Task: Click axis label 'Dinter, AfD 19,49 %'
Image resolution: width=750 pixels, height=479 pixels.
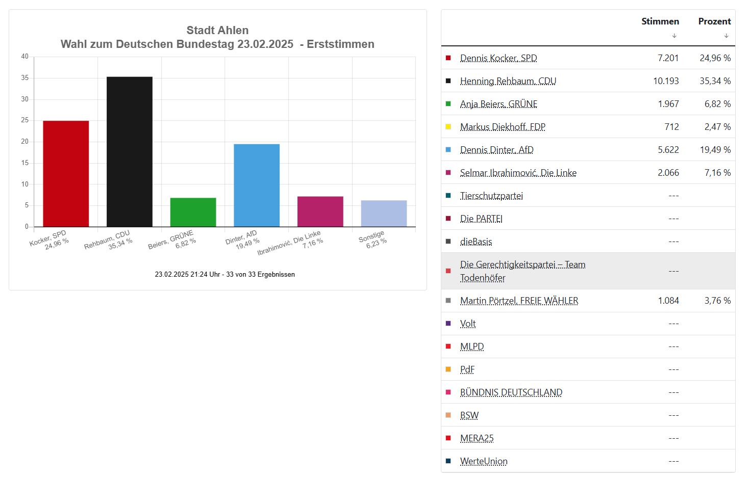Action: point(243,240)
